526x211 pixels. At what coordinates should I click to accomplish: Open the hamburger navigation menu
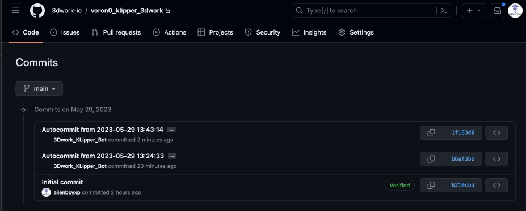coord(15,11)
